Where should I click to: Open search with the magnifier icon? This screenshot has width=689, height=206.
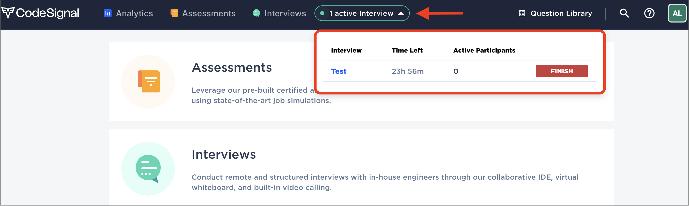[x=624, y=13]
